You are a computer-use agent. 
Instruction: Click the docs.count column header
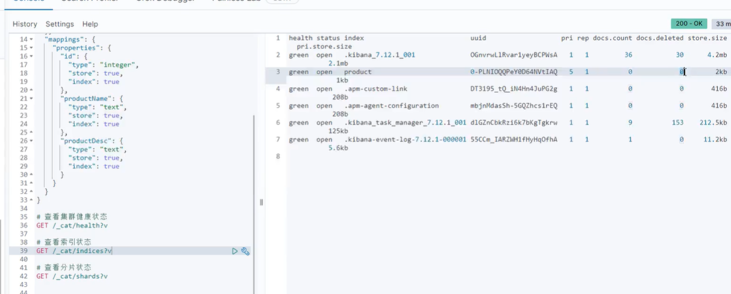point(612,38)
